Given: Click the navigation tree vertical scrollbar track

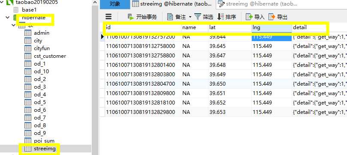Looking at the screenshot, I should 95,80.
